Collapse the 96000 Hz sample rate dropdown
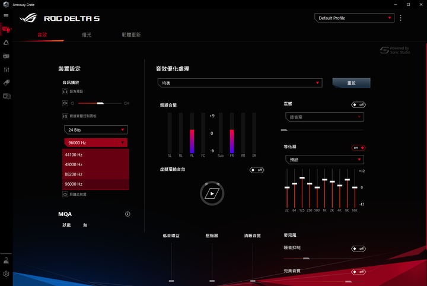This screenshot has height=286, width=427. tap(95, 143)
